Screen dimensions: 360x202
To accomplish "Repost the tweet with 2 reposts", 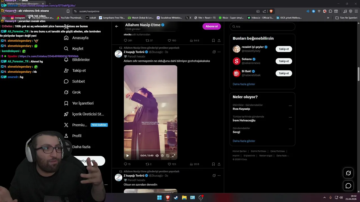I will 148,164.
